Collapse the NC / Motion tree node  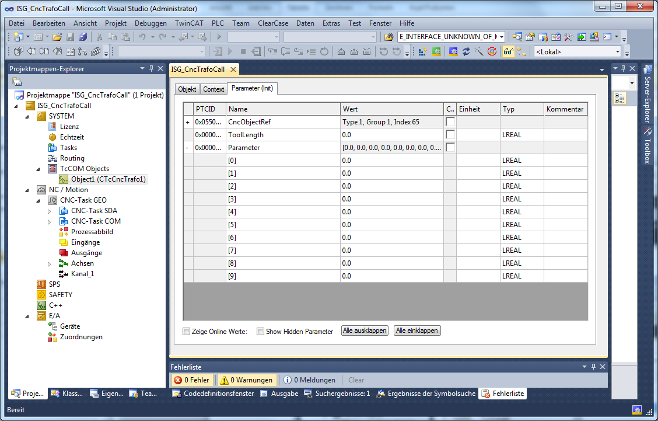[x=27, y=190]
